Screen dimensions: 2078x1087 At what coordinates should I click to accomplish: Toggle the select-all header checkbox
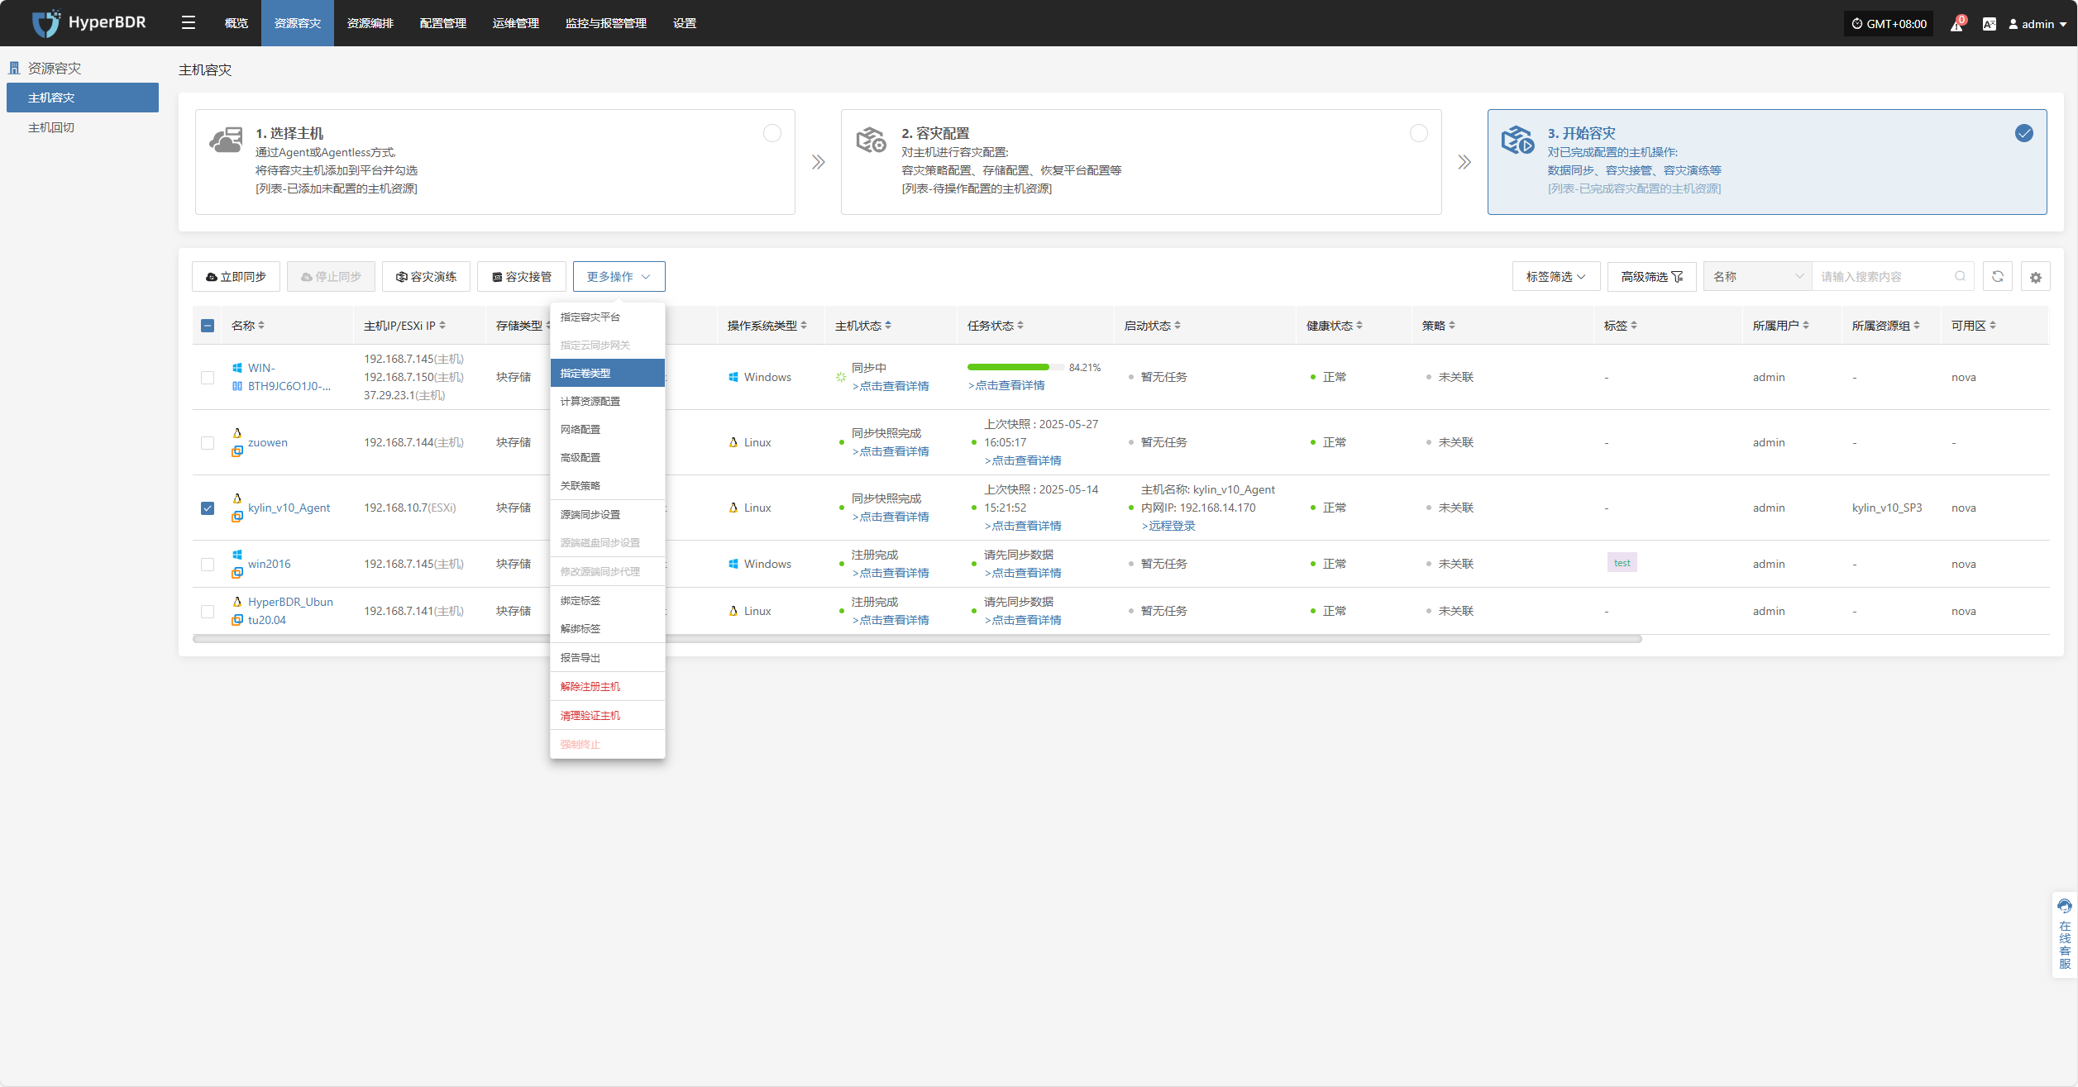208,326
